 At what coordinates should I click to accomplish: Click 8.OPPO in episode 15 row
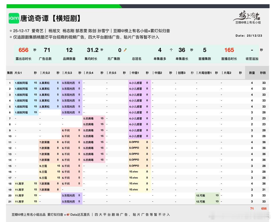(x=134, y=166)
